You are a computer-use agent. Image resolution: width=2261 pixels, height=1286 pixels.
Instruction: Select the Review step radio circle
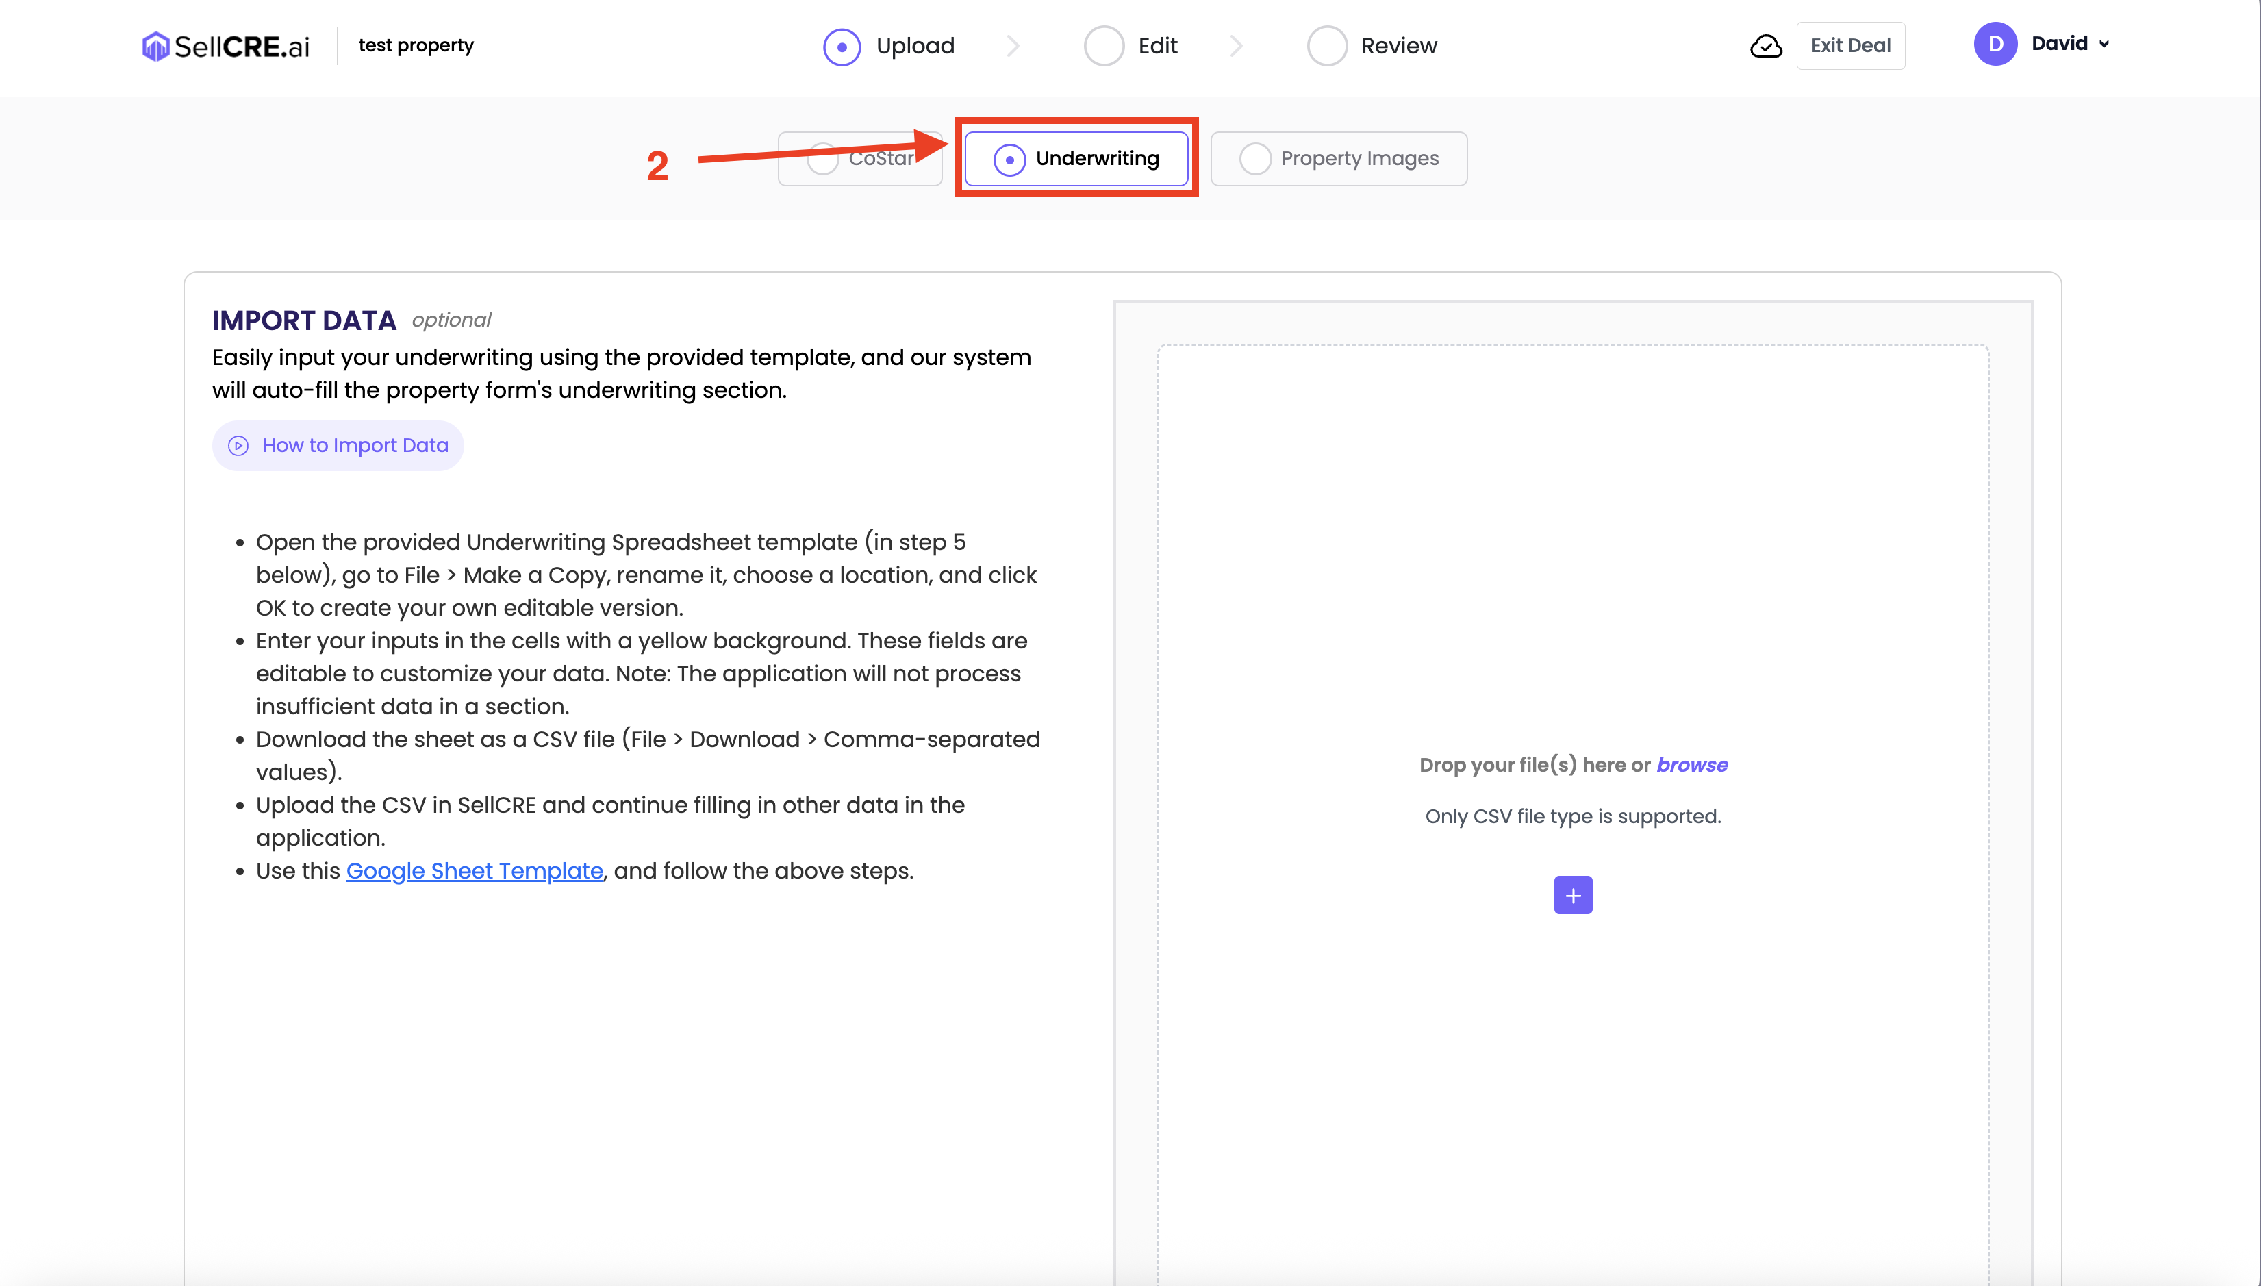1326,46
